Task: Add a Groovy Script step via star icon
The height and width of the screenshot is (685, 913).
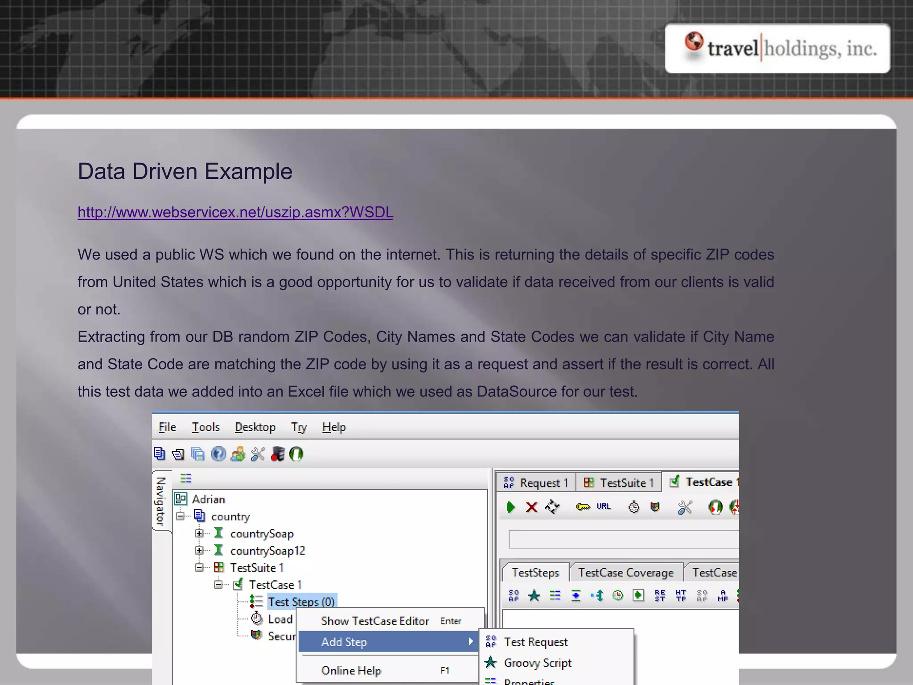Action: (534, 595)
